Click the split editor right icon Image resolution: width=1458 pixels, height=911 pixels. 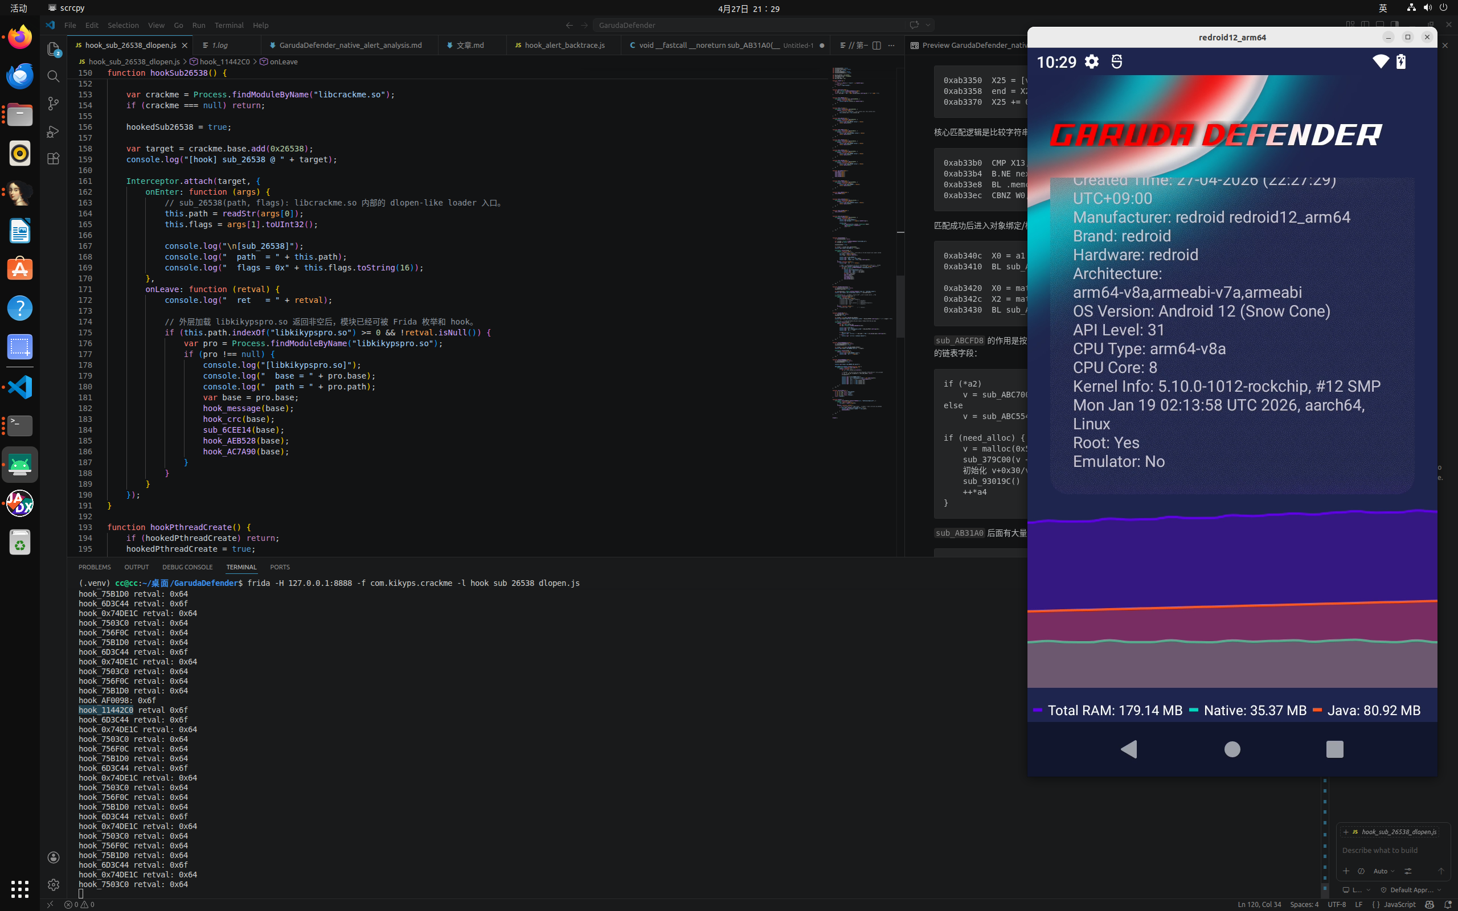pyautogui.click(x=877, y=45)
